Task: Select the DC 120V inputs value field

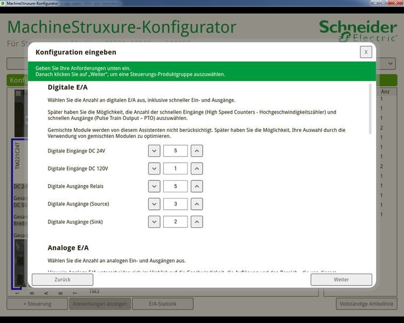Action: [x=176, y=168]
